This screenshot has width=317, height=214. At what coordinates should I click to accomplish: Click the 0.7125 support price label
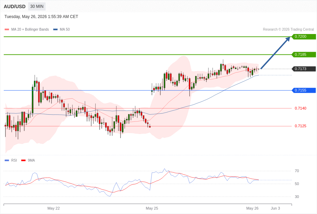point(300,126)
